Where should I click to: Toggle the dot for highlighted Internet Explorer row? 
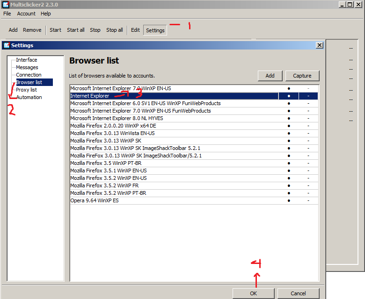pos(289,96)
